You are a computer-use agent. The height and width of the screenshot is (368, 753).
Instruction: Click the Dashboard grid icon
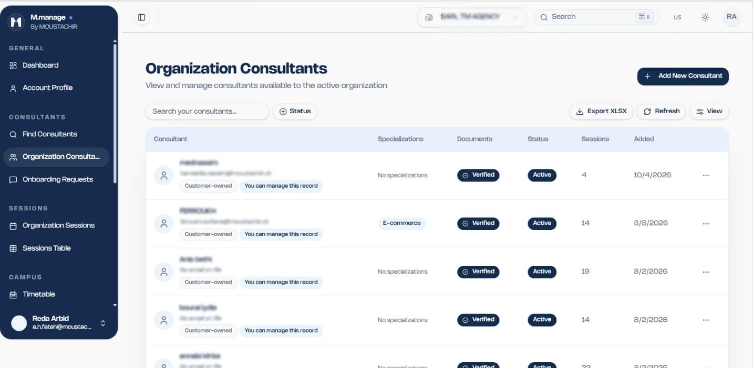(x=13, y=66)
